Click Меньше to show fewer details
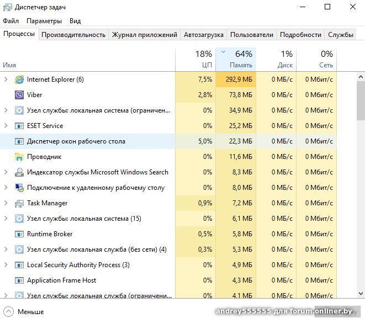Image resolution: width=365 pixels, height=324 pixels. coord(30,312)
